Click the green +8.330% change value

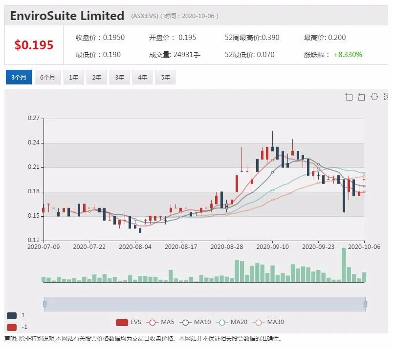coord(348,55)
